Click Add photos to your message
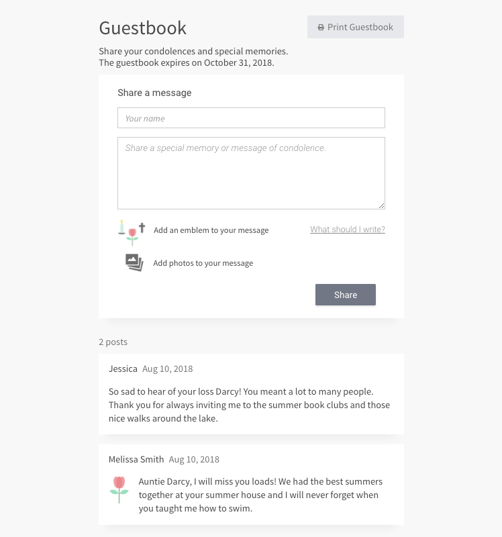The image size is (502, 537). pos(203,263)
